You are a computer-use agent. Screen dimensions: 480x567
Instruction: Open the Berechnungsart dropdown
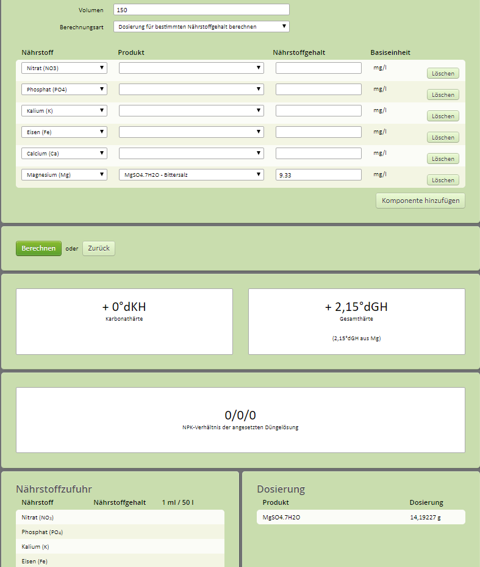click(201, 27)
